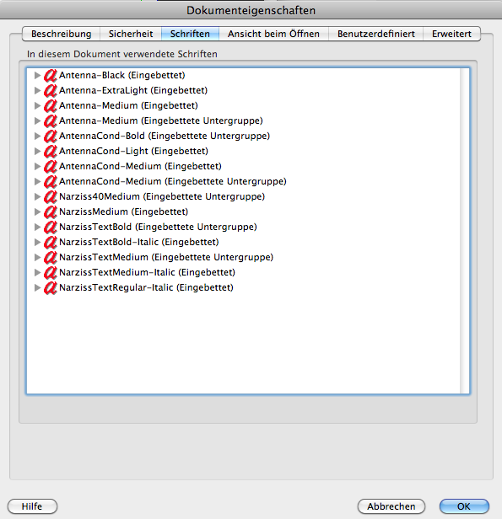Click font icon of Antenna-Medium (Eingebettet)

[x=51, y=106]
